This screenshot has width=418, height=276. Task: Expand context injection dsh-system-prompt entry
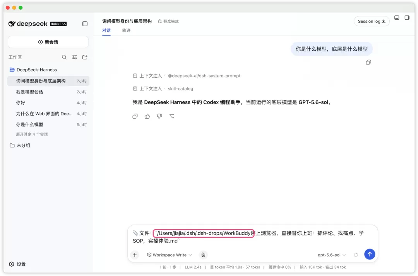[187, 76]
